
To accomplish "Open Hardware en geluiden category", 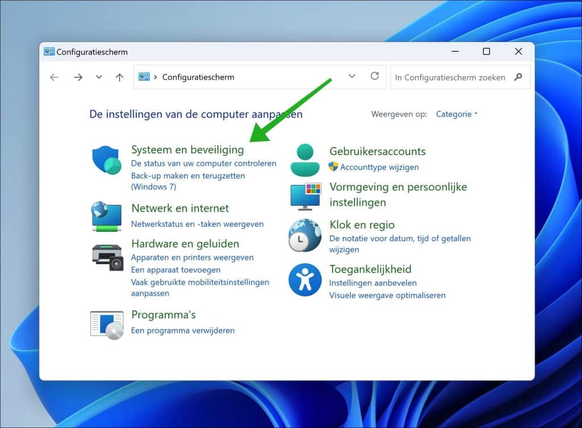I will 185,244.
